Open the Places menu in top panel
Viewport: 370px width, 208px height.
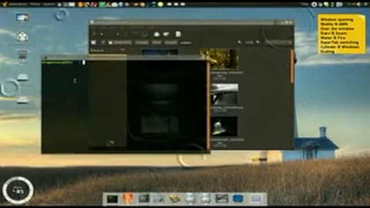[x=35, y=4]
